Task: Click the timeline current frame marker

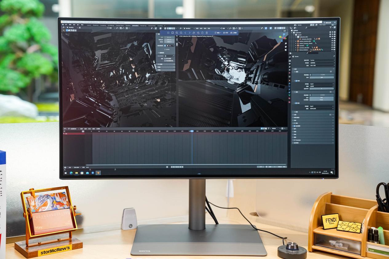Action: [x=192, y=131]
